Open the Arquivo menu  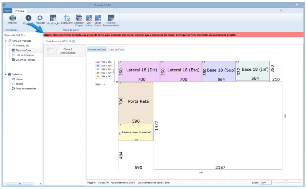(x=7, y=10)
